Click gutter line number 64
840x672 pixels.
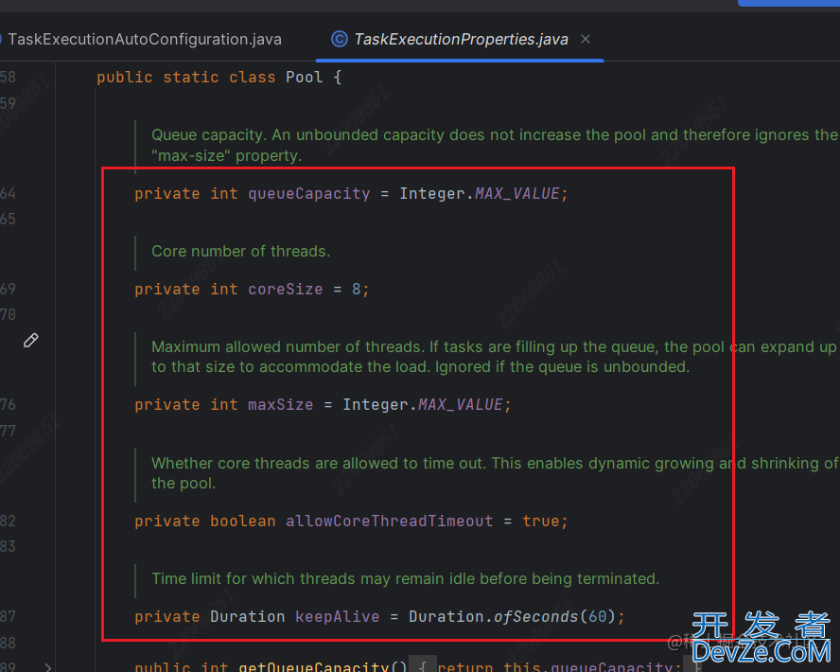[8, 193]
